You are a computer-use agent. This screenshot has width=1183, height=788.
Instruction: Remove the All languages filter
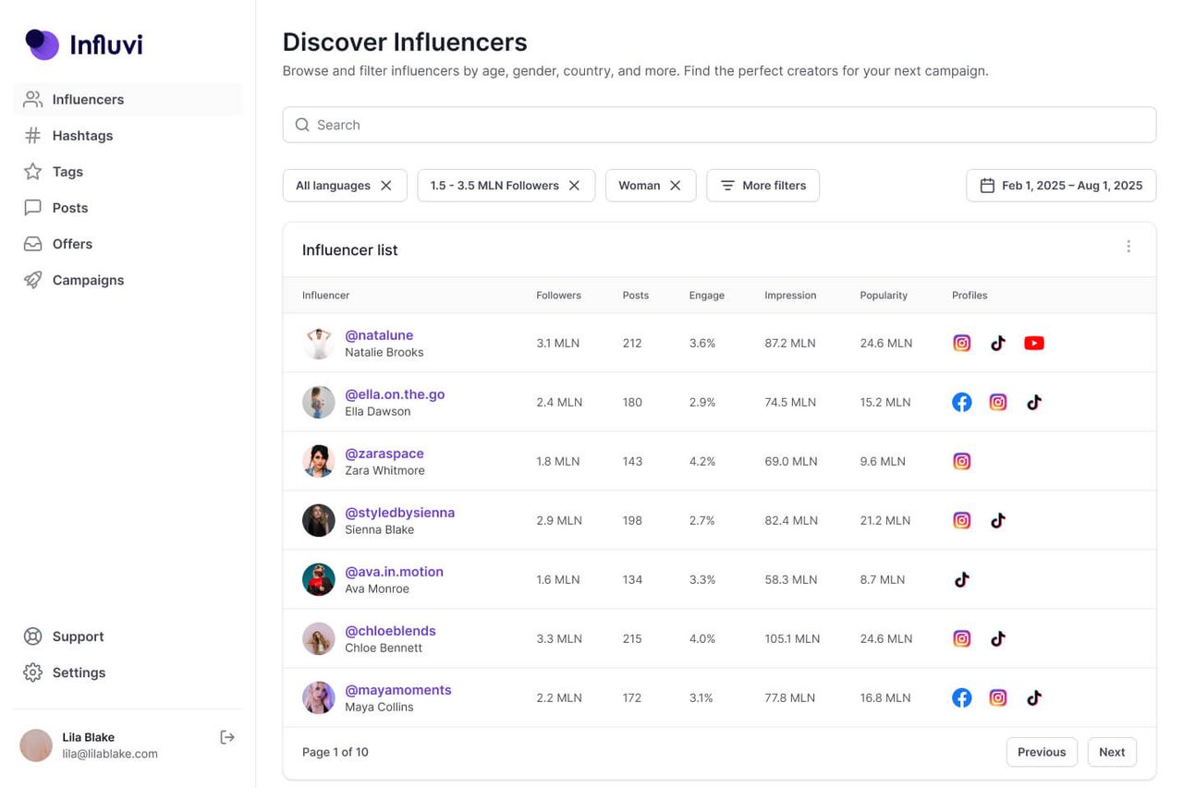(x=386, y=186)
